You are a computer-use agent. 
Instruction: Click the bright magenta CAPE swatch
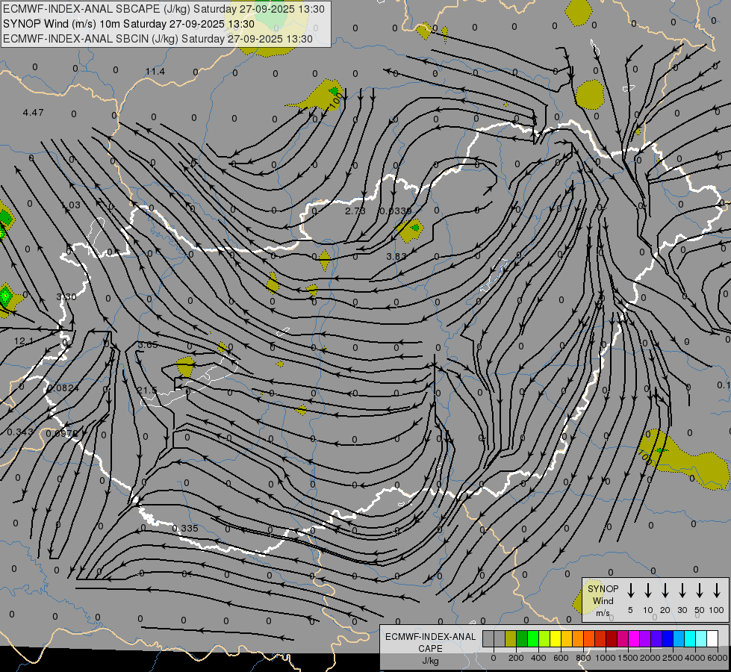pyautogui.click(x=634, y=638)
